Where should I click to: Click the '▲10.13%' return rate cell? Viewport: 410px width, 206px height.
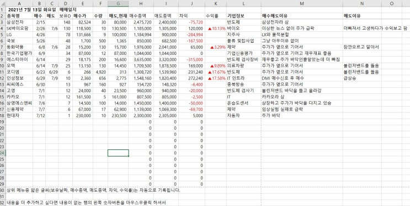click(x=215, y=29)
